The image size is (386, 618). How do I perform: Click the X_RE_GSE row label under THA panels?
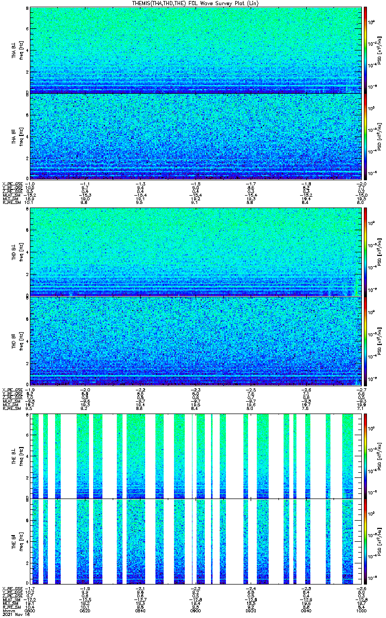(12, 183)
